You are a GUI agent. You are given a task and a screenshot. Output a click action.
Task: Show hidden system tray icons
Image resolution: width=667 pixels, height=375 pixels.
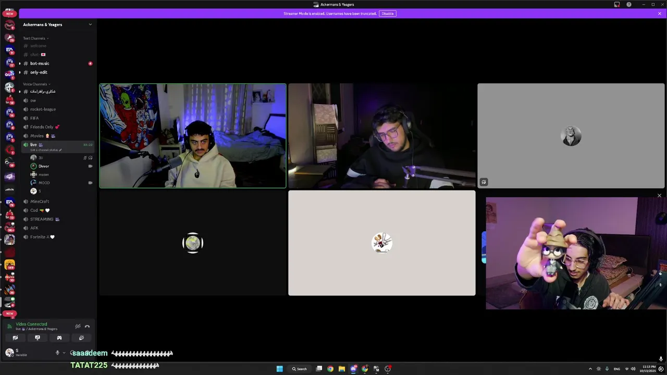[590, 369]
